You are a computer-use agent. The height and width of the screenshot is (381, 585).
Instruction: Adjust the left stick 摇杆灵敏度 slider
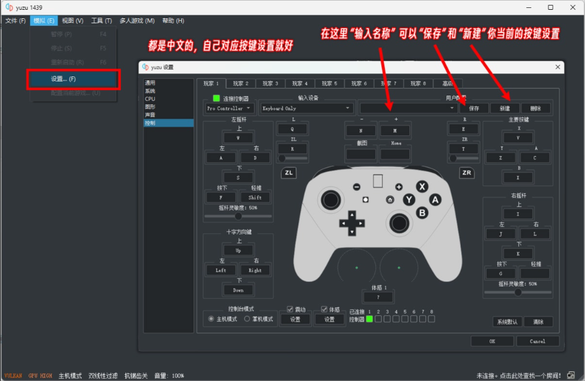(239, 215)
